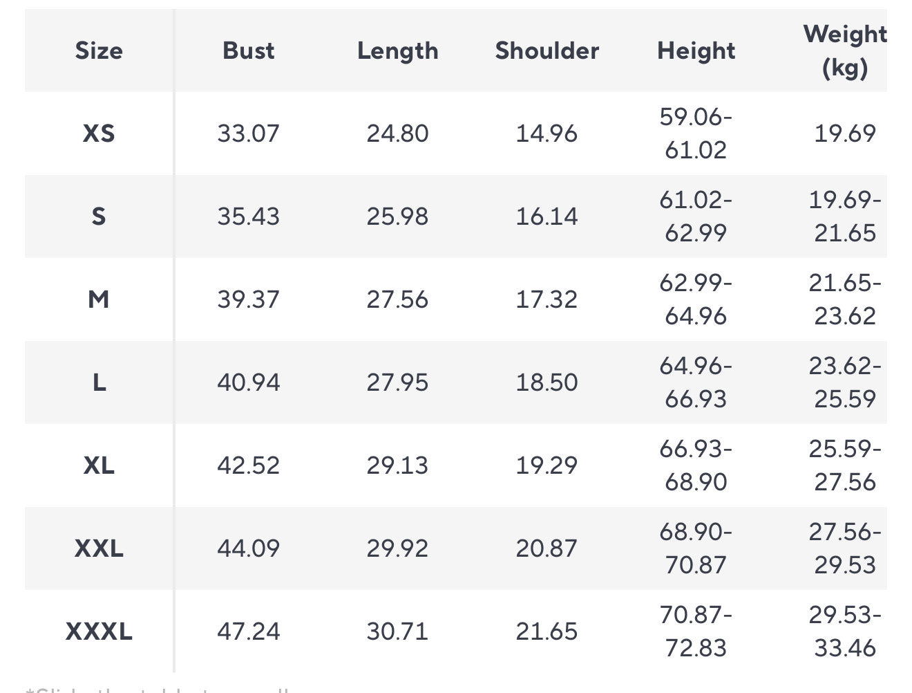Click shoulder value 18.50 for L

pyautogui.click(x=547, y=382)
